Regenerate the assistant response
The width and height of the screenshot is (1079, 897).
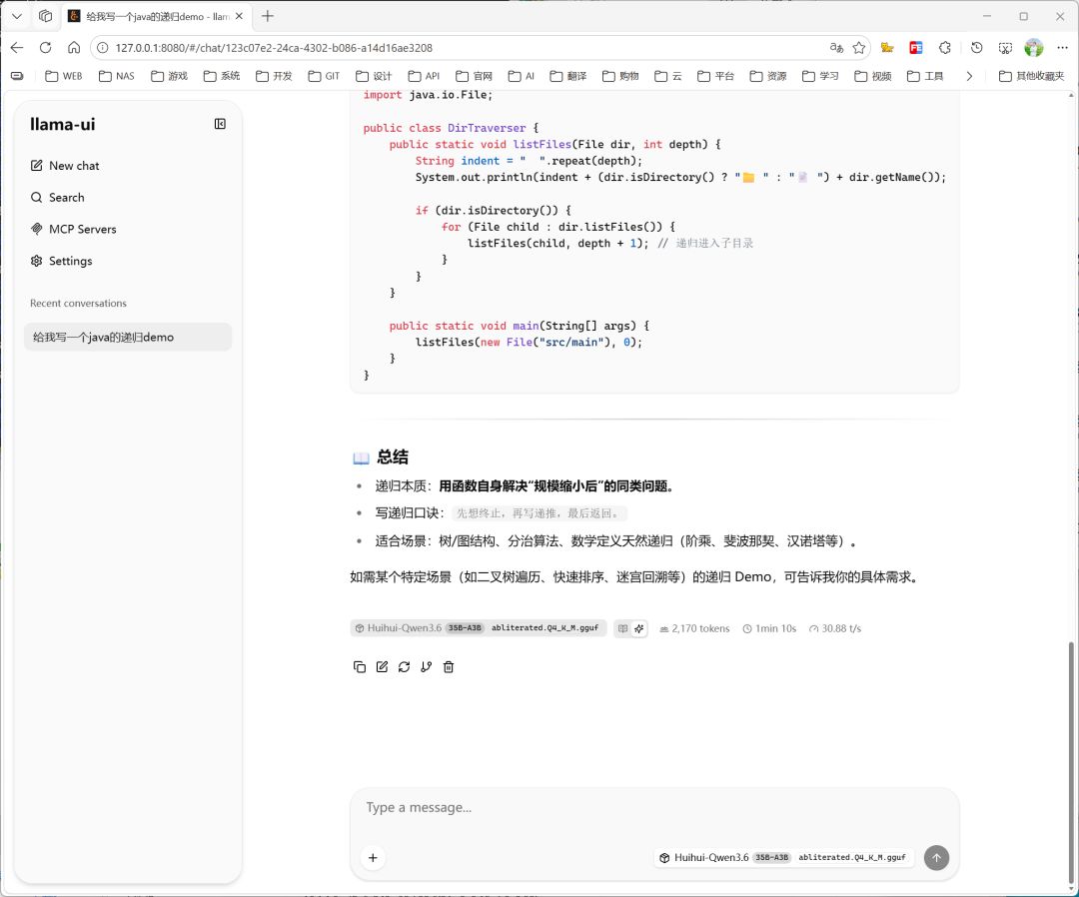tap(404, 666)
